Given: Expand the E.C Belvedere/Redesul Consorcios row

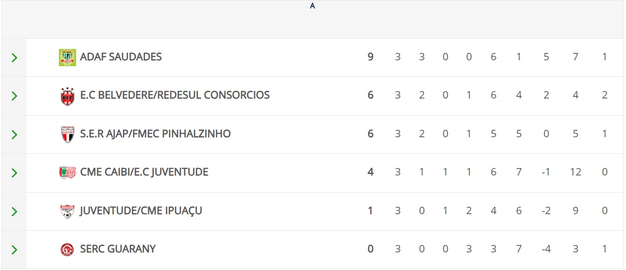Looking at the screenshot, I should point(14,96).
